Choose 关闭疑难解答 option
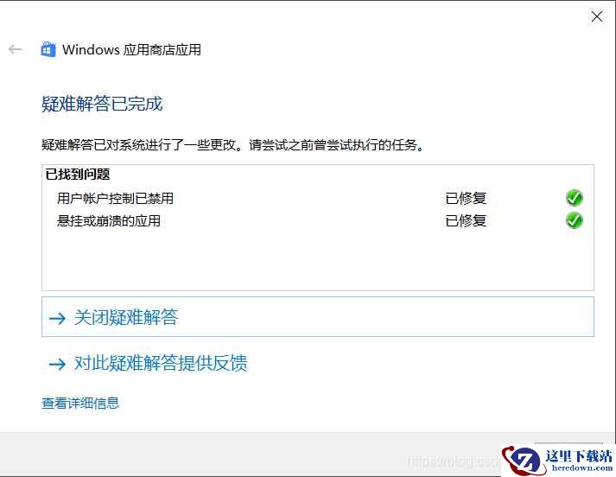Screen dimensions: 616x477 coord(318,316)
